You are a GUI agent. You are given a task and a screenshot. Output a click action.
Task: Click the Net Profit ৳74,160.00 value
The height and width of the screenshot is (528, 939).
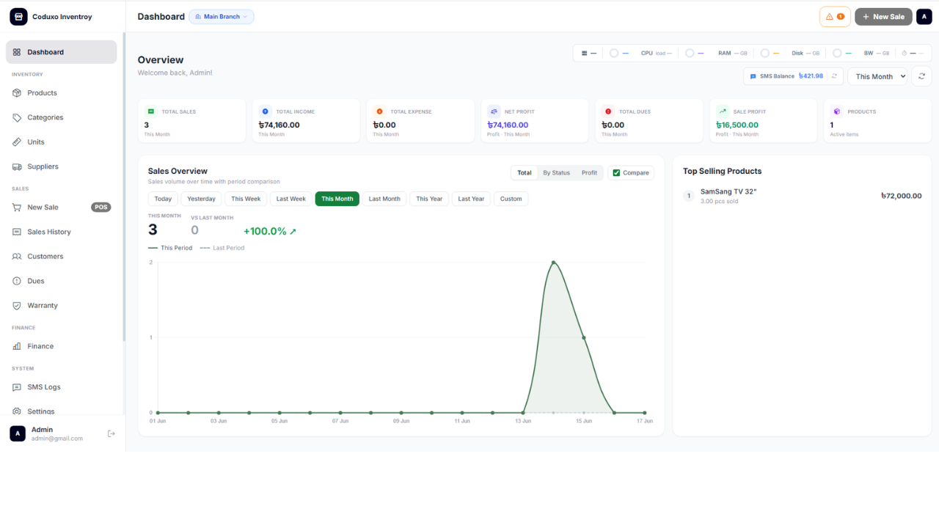click(x=508, y=125)
